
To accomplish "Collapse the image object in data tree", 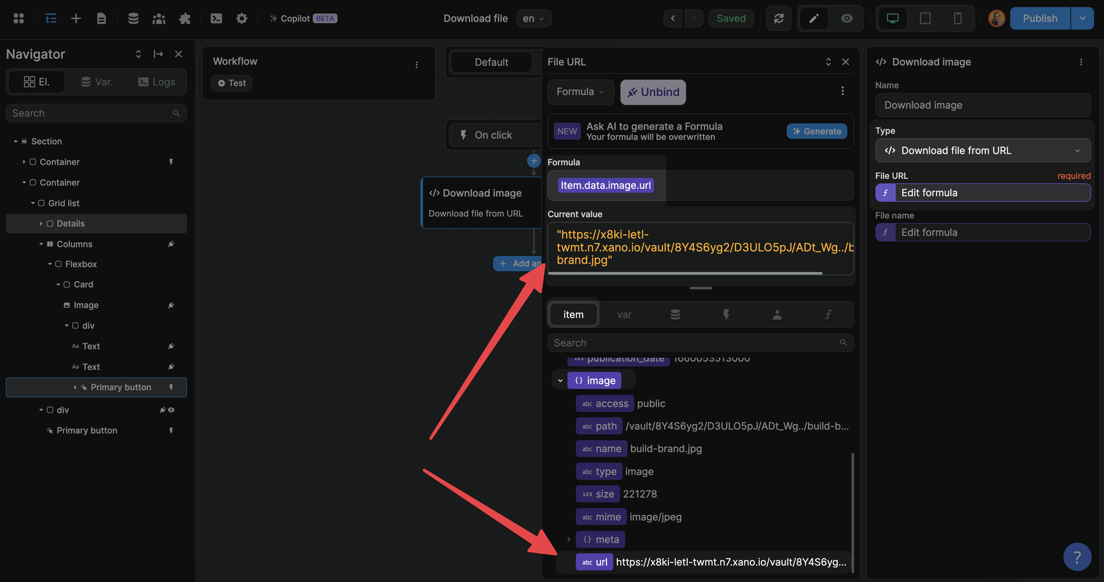I will (560, 380).
